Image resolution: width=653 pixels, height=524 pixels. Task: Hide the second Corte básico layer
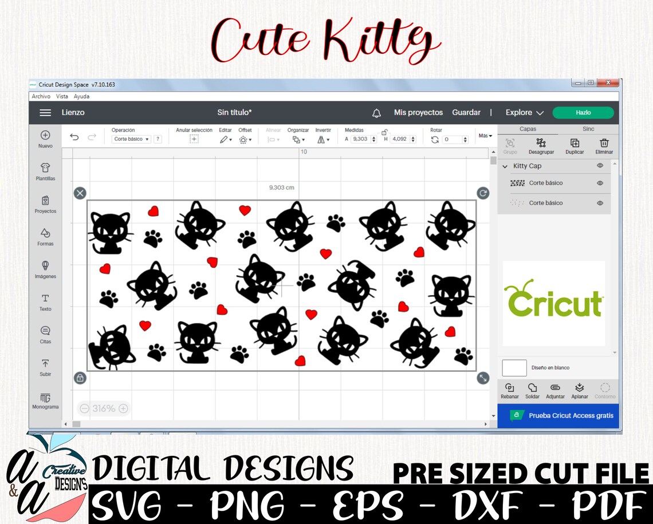[x=600, y=203]
